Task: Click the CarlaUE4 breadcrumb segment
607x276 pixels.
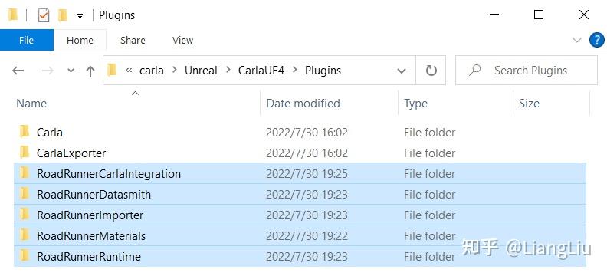Action: 261,71
